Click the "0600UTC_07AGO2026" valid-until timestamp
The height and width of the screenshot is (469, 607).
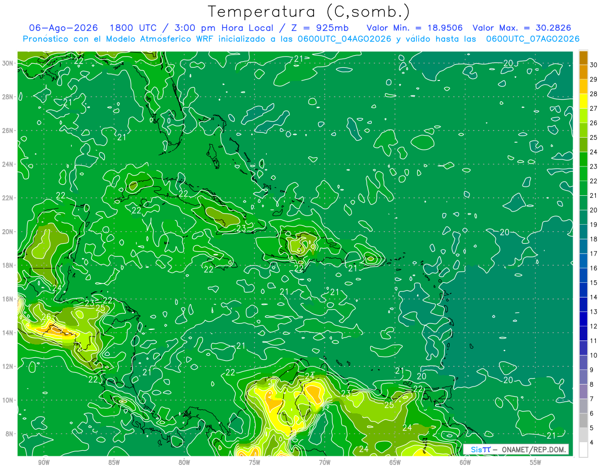tap(532, 39)
